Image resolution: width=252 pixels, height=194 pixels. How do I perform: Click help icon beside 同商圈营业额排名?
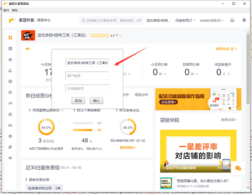pyautogui.click(x=62, y=110)
